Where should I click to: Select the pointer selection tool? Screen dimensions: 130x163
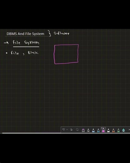[x=72, y=130]
